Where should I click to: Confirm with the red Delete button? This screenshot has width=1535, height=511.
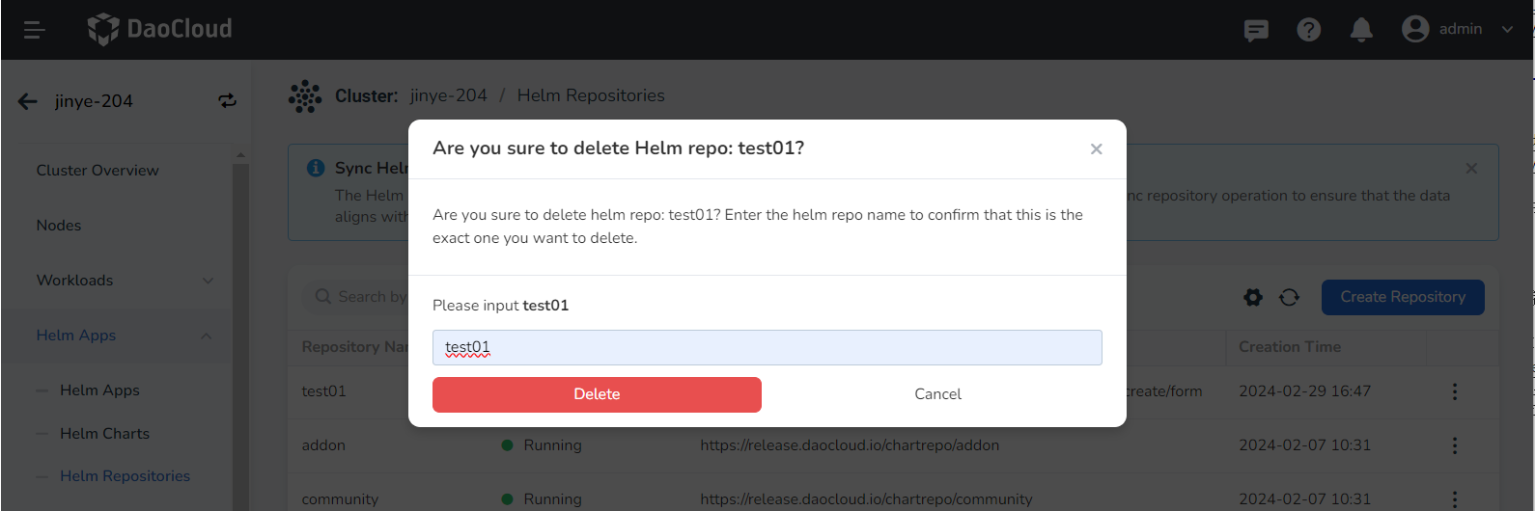[x=597, y=394]
